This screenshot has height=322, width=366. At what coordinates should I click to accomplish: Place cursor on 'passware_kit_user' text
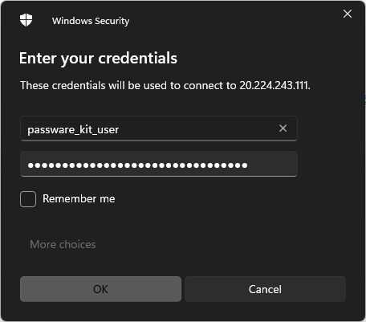pos(73,130)
